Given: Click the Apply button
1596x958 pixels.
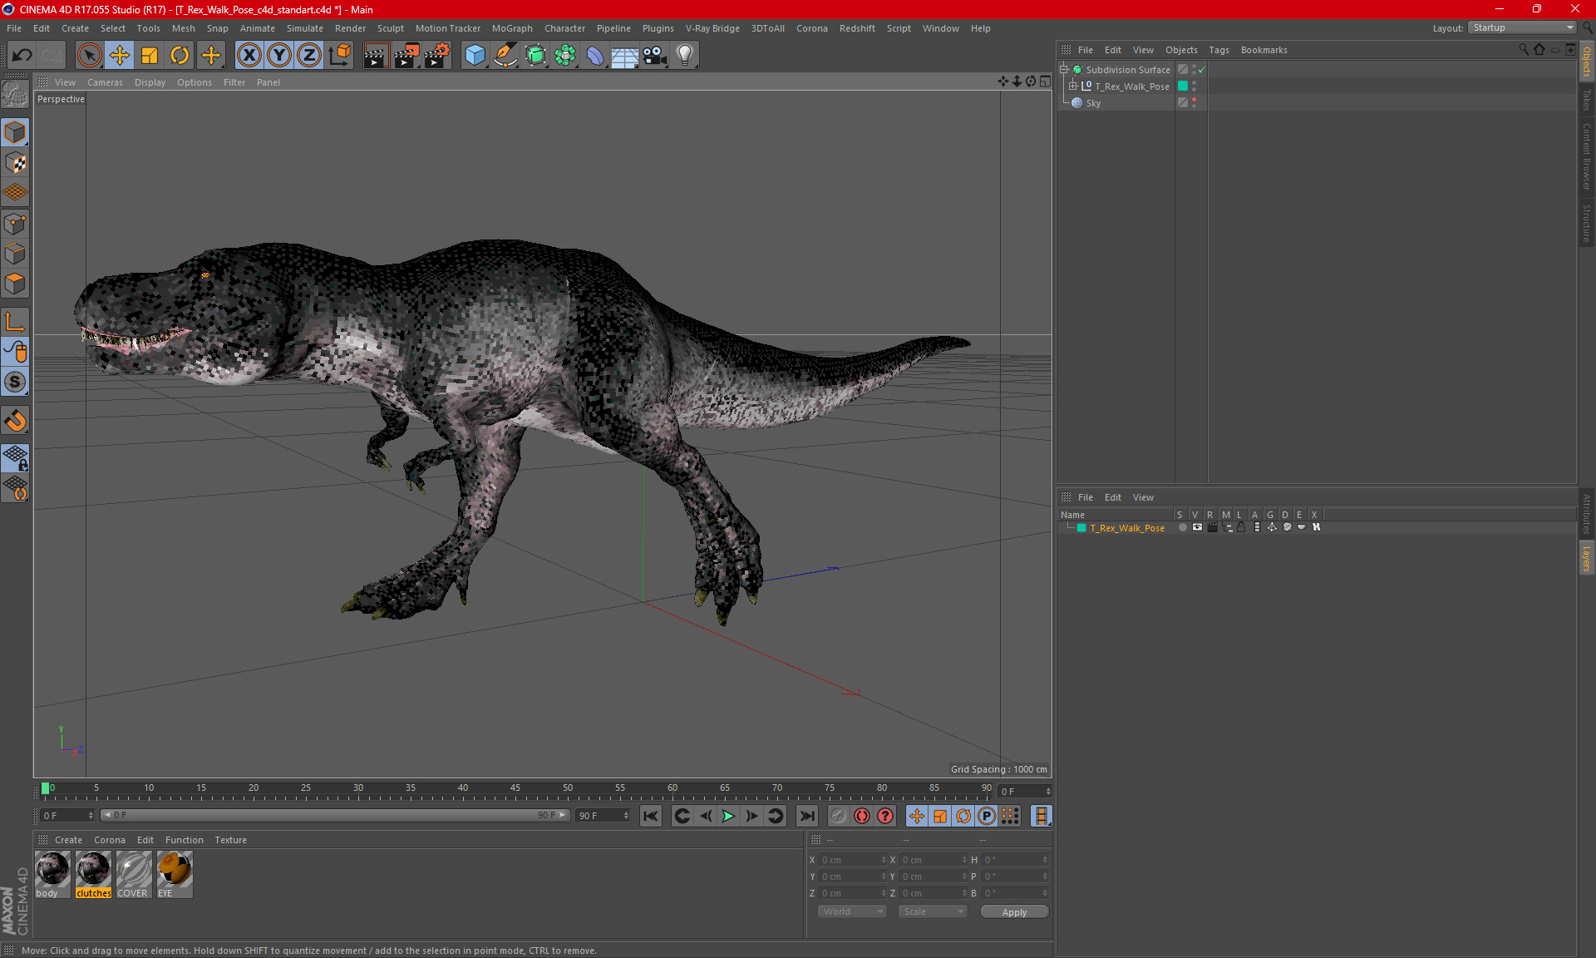Looking at the screenshot, I should pyautogui.click(x=1014, y=912).
